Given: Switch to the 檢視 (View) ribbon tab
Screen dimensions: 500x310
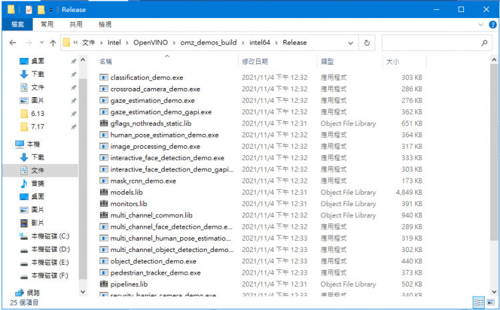Looking at the screenshot, I should click(x=105, y=24).
